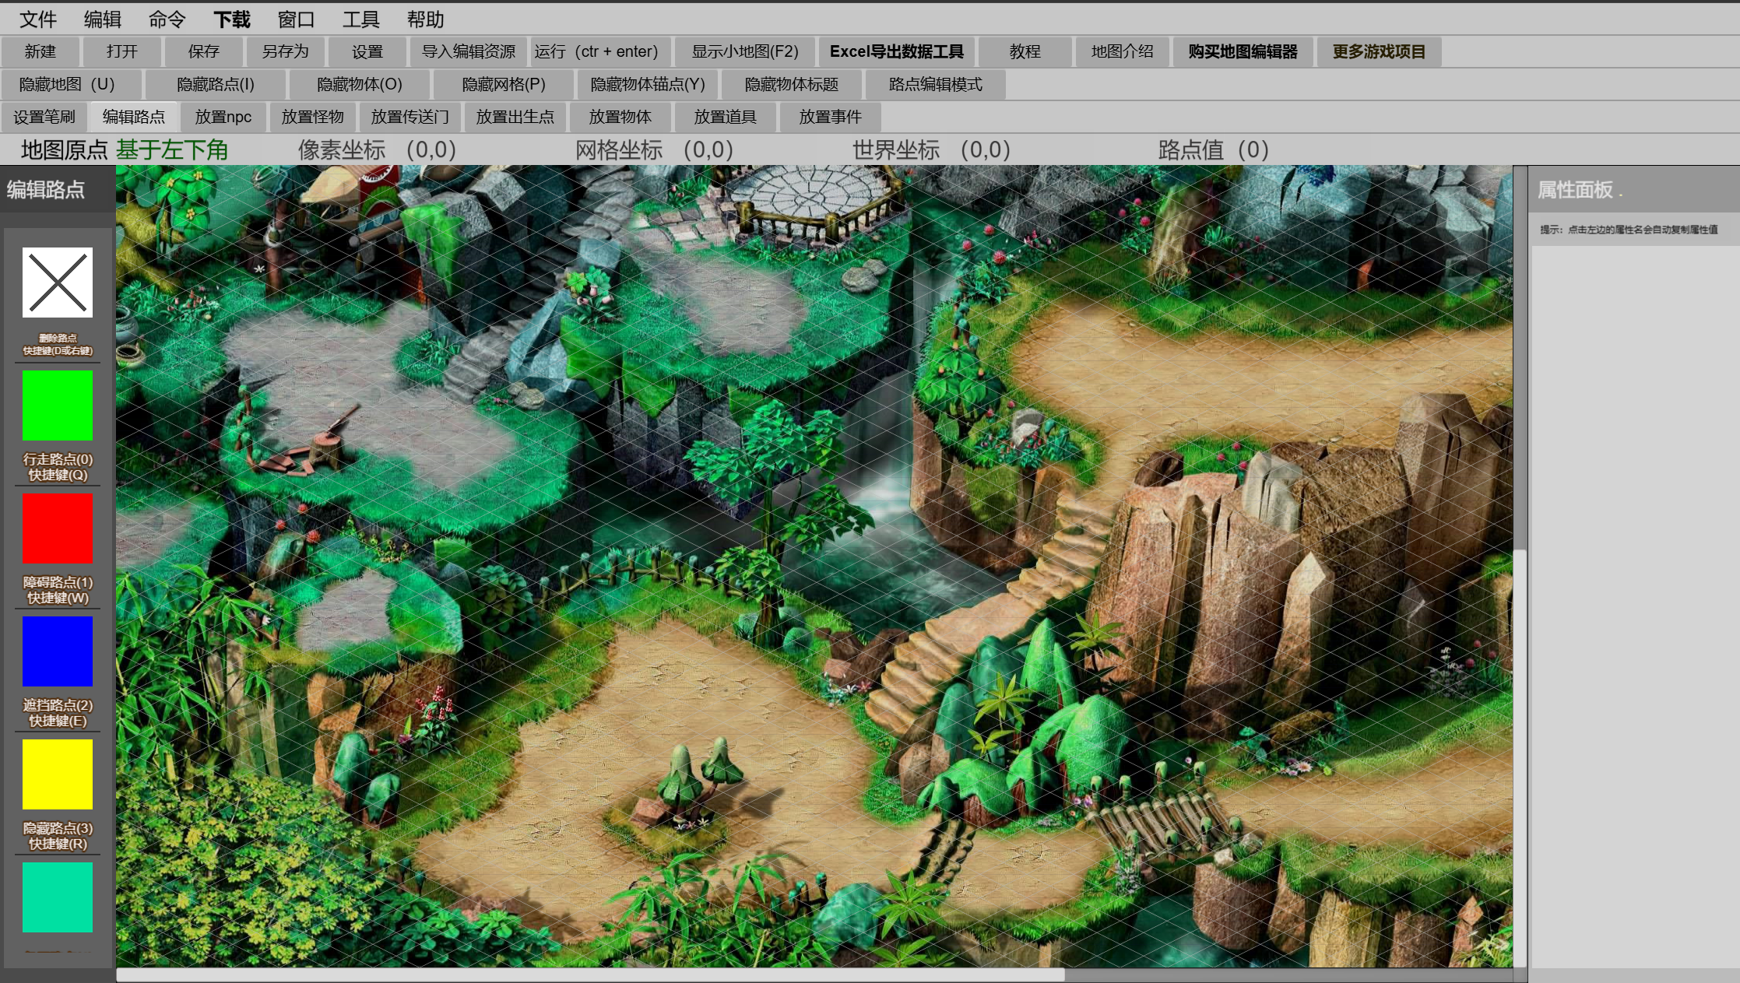Switch to 放置npc tab
This screenshot has width=1740, height=983.
pyautogui.click(x=223, y=117)
